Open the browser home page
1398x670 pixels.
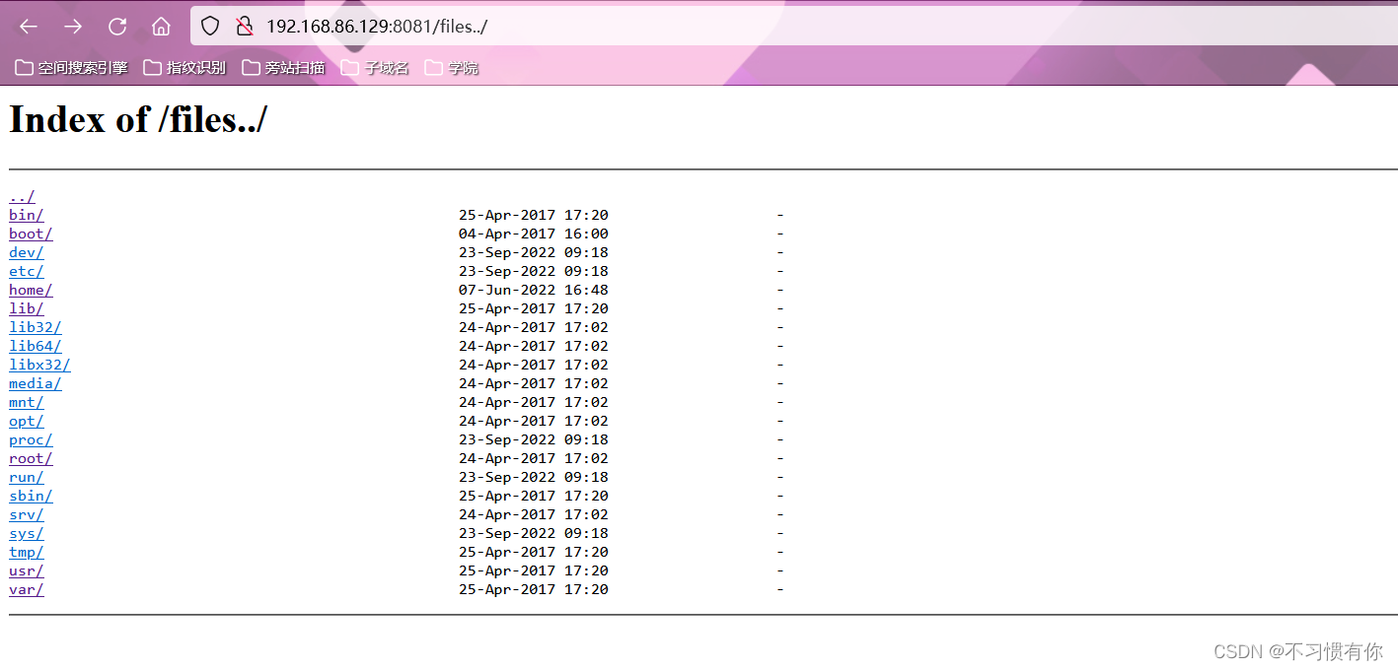click(x=161, y=27)
